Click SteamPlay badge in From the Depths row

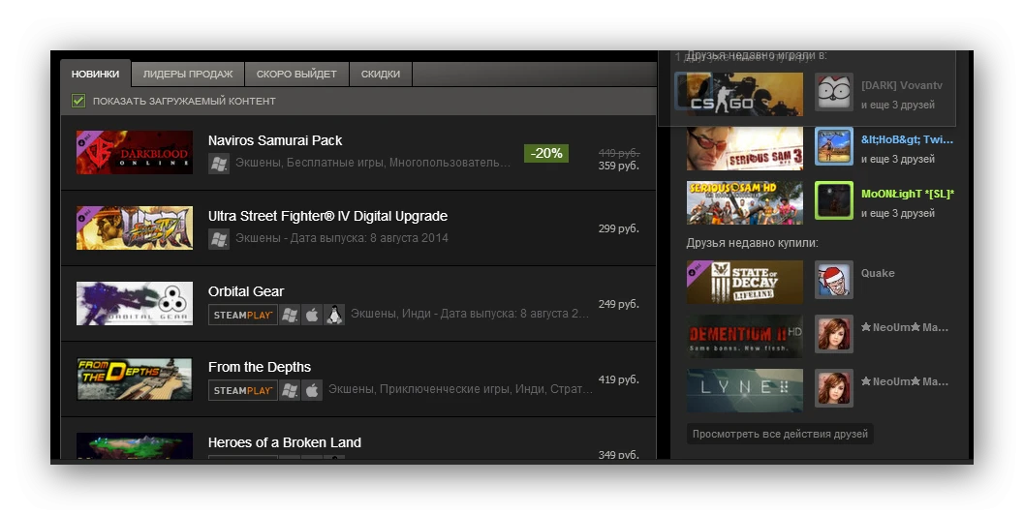[x=243, y=390]
